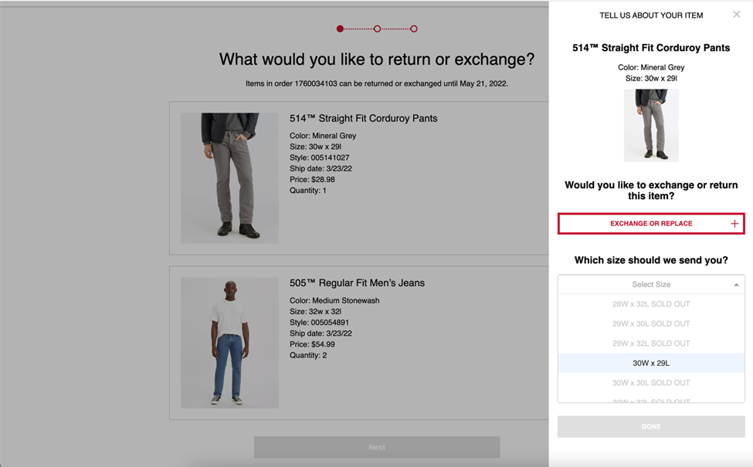Viewport: 753px width, 467px height.
Task: Click the plus icon on Exchange or Replace
Action: (x=734, y=224)
